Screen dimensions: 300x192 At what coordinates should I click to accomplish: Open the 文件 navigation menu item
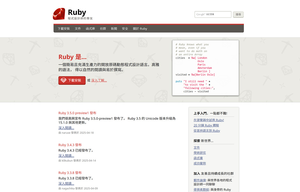(78, 29)
